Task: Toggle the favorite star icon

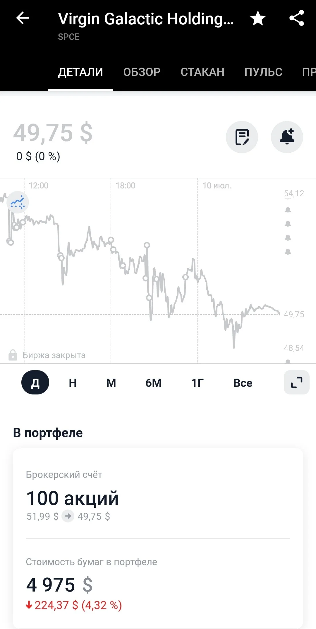Action: [x=258, y=18]
